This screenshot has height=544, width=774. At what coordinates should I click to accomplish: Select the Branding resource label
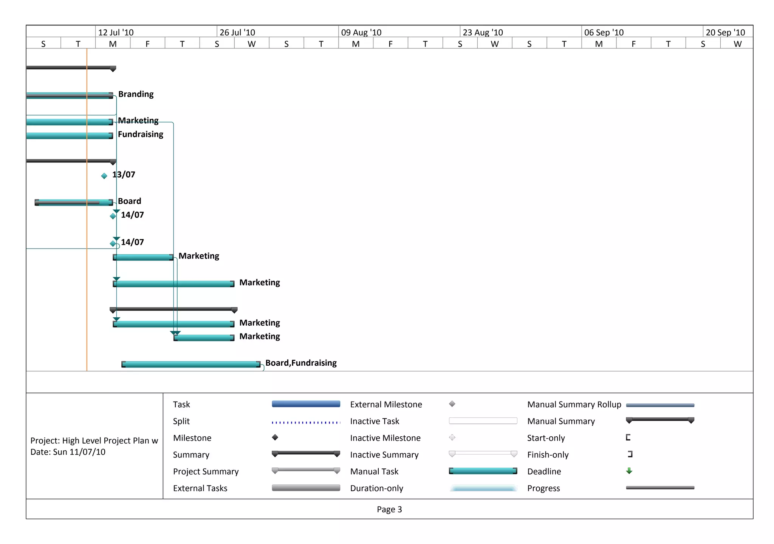click(x=136, y=94)
